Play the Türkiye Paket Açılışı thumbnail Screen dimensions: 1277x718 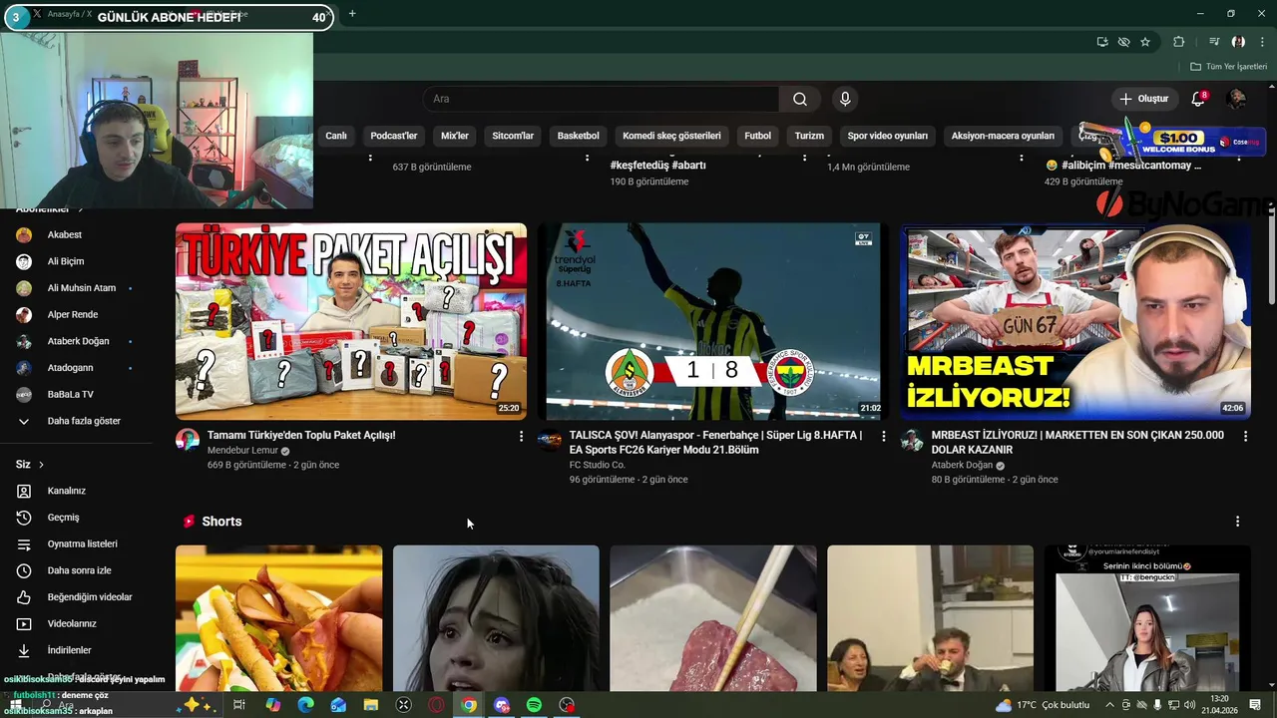pos(351,321)
